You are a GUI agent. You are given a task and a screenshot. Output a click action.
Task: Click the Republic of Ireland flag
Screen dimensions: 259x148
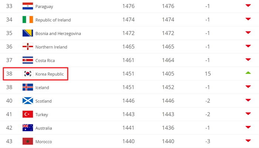(28, 20)
